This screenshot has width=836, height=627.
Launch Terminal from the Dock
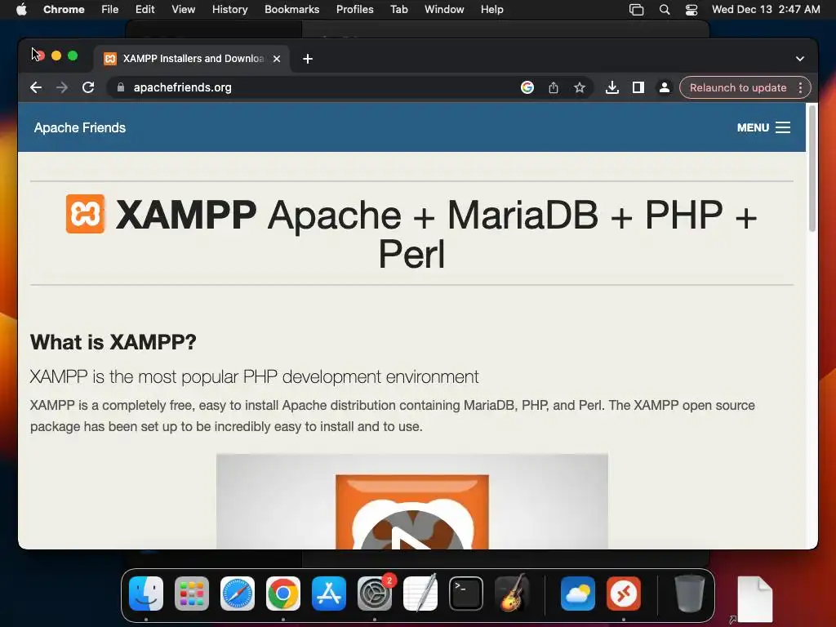[x=466, y=594]
